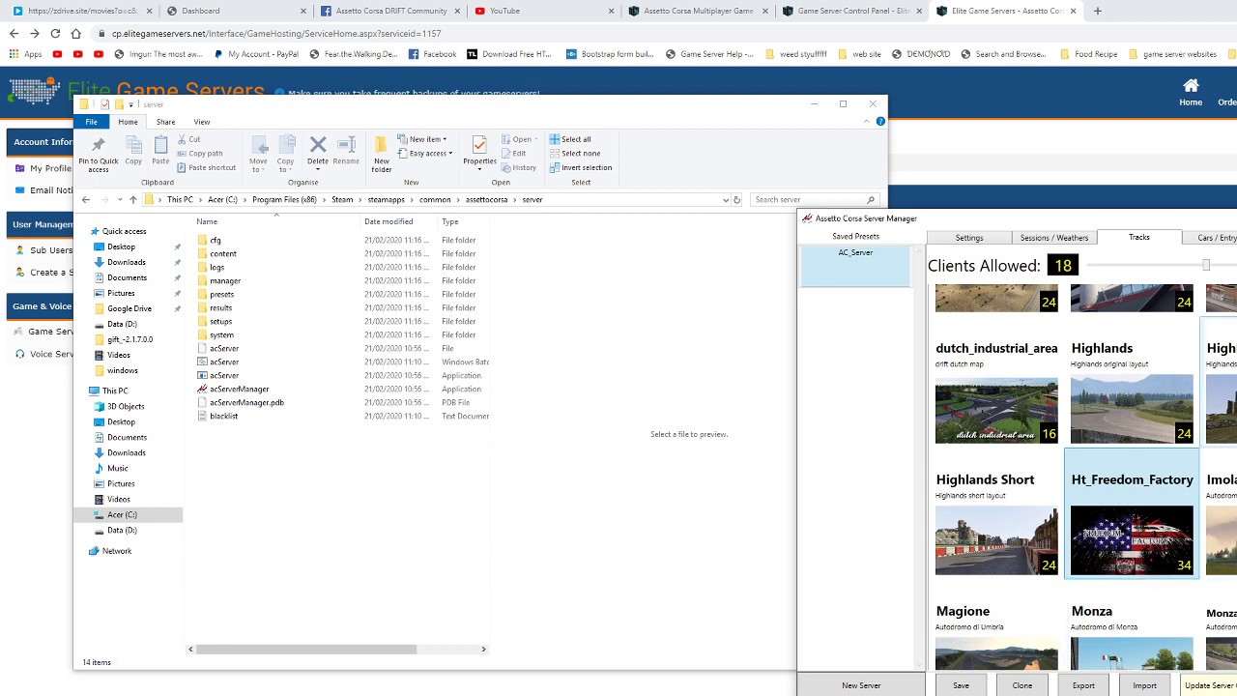Switch to the View ribbon tab
This screenshot has height=696, width=1237.
pyautogui.click(x=201, y=122)
